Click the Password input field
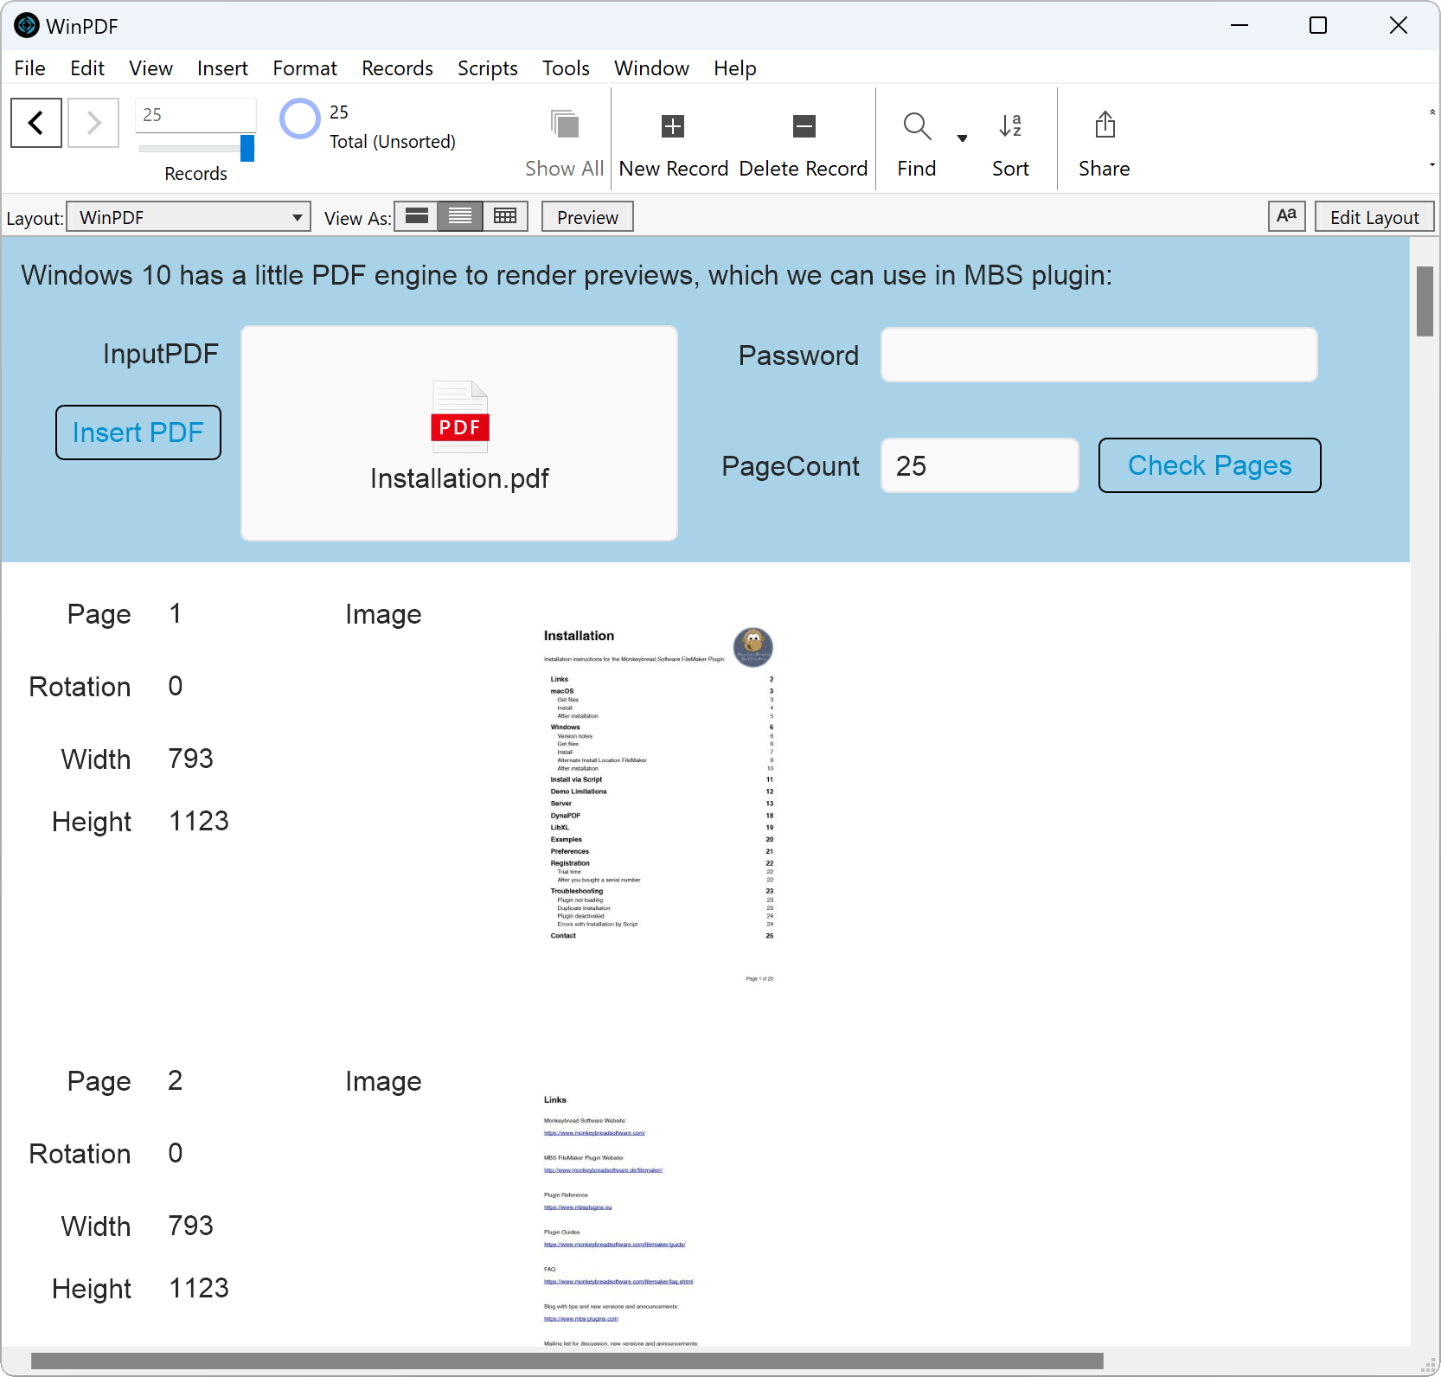 point(1098,355)
